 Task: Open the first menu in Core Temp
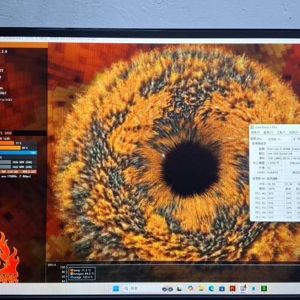coord(256,133)
